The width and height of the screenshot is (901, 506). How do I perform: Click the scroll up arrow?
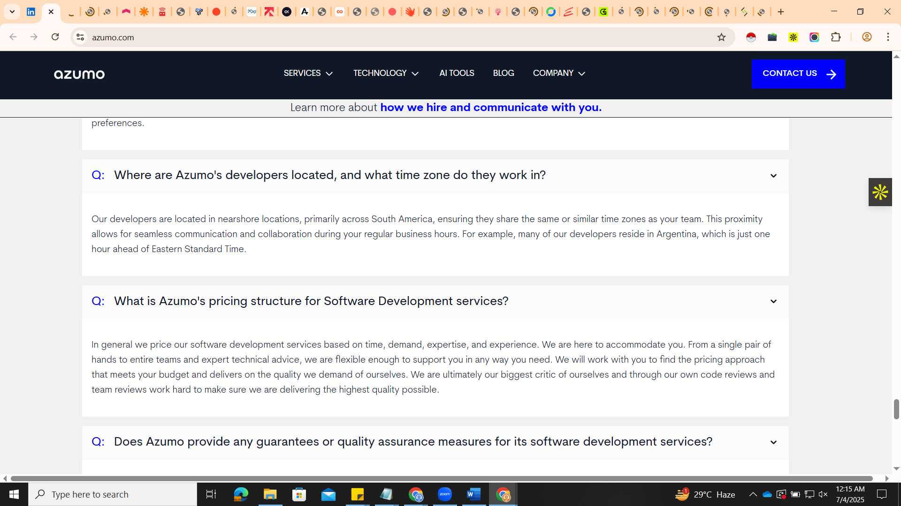896,56
